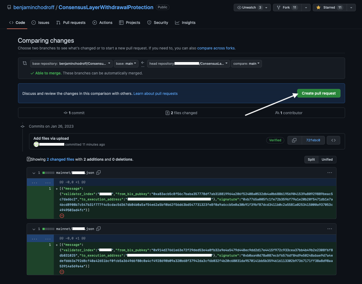Viewport: 362px width, 284px height.
Task: Switch to Unified diff view
Action: pyautogui.click(x=327, y=159)
